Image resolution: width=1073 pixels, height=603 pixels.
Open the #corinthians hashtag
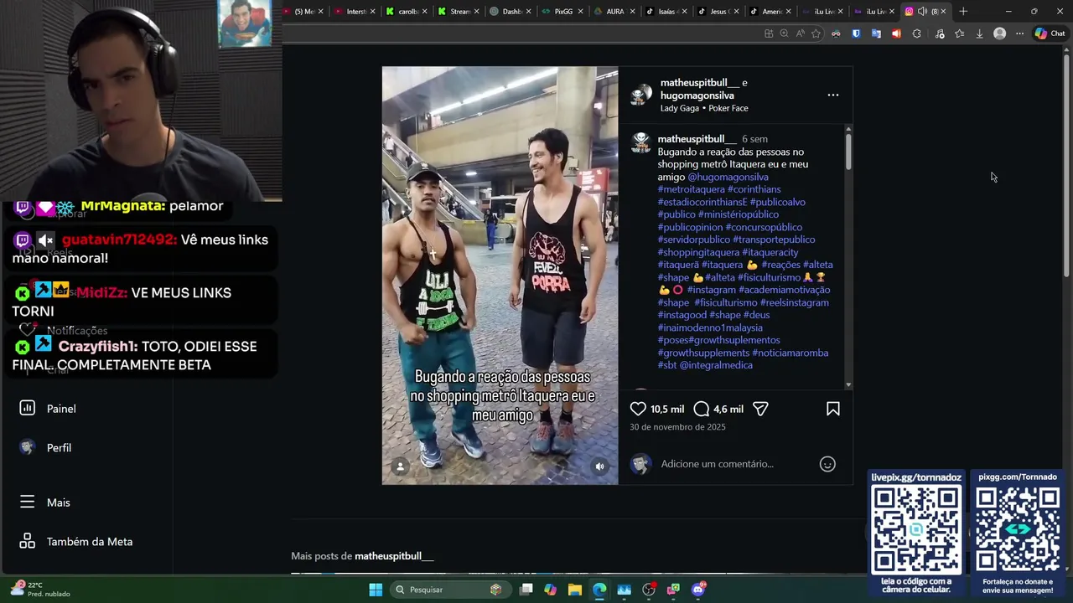[754, 189]
